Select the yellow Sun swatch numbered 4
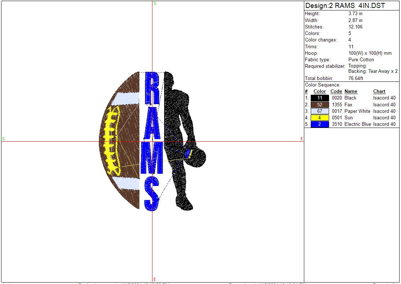 320,117
